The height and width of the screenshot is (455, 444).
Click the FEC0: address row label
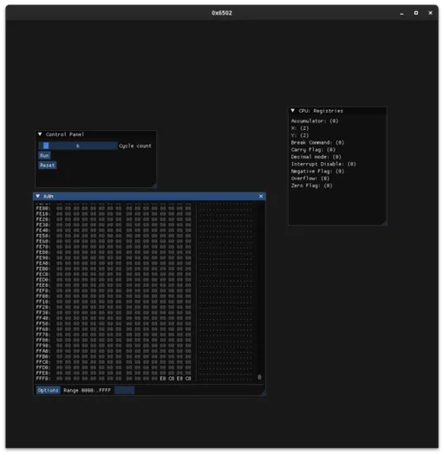[x=43, y=274]
